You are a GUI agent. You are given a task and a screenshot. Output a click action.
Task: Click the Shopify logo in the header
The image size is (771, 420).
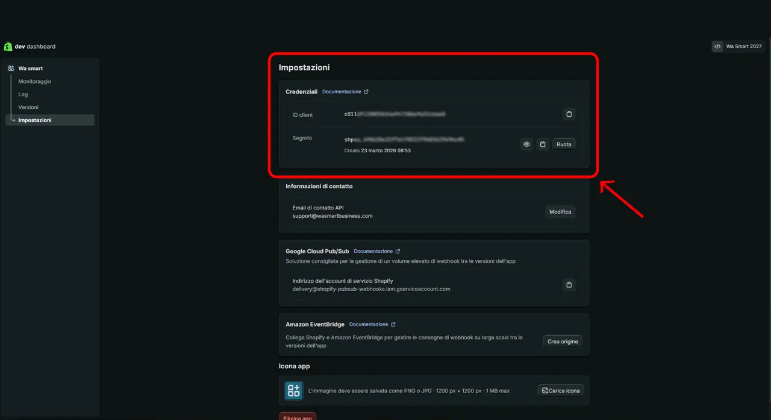8,46
